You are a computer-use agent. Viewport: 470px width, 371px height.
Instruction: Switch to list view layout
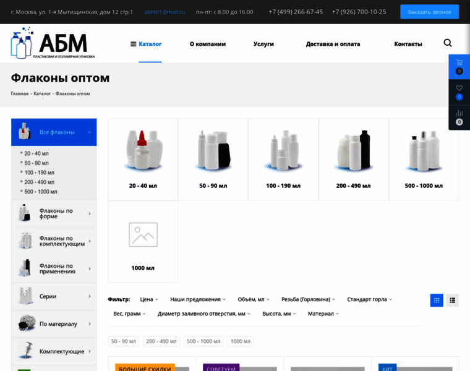pos(452,300)
